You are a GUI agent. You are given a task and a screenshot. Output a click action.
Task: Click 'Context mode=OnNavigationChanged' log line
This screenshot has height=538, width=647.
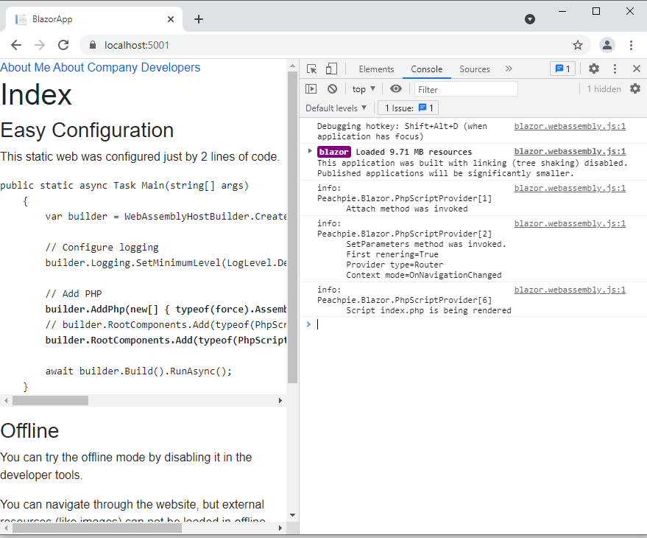click(x=424, y=275)
